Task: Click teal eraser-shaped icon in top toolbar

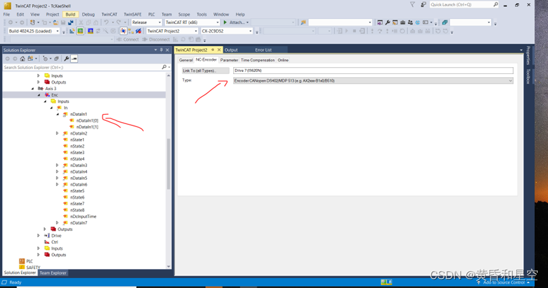Action: click(445, 22)
